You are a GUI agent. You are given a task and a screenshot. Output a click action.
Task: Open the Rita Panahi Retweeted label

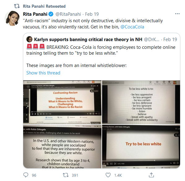[44, 6]
